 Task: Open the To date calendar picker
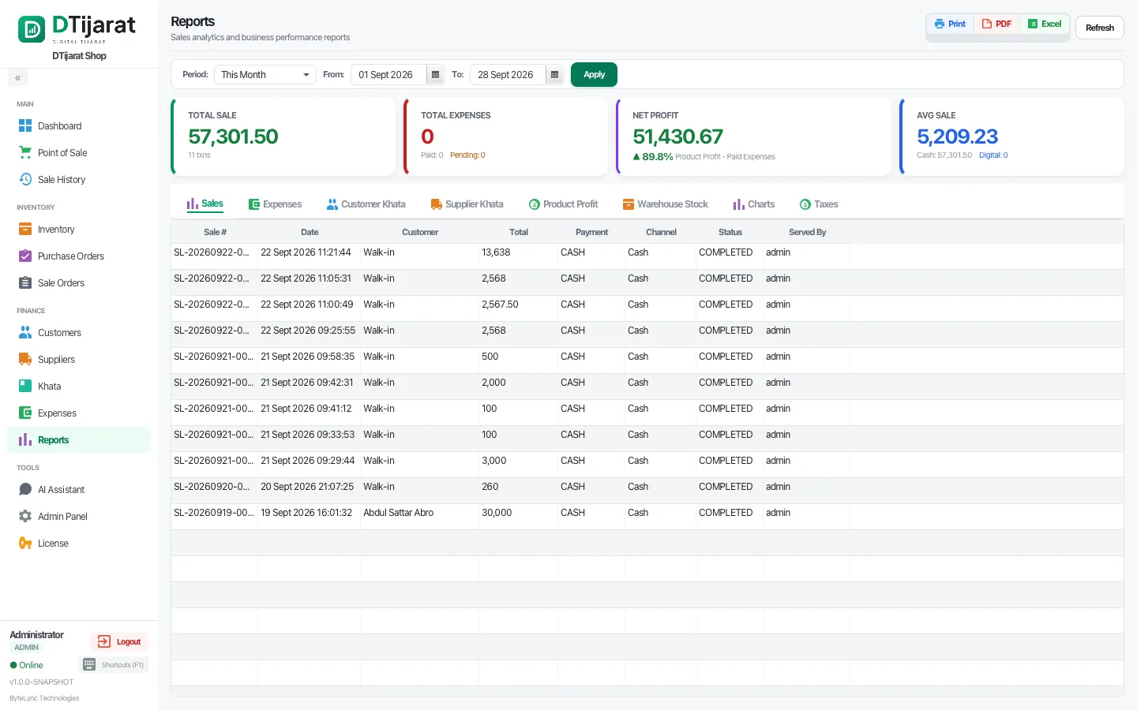click(x=554, y=75)
